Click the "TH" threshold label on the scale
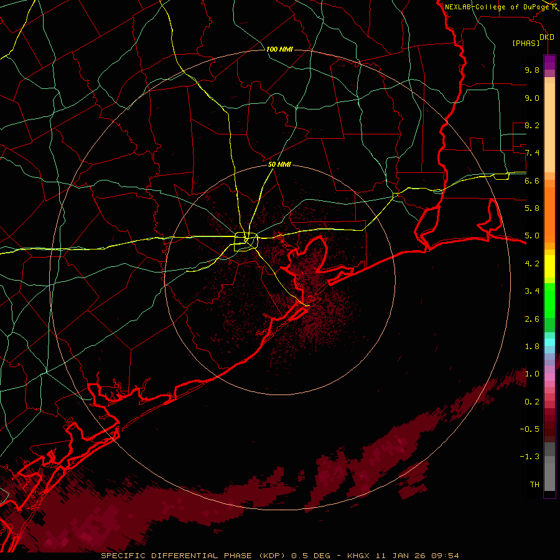This screenshot has height=560, width=560. click(x=534, y=485)
